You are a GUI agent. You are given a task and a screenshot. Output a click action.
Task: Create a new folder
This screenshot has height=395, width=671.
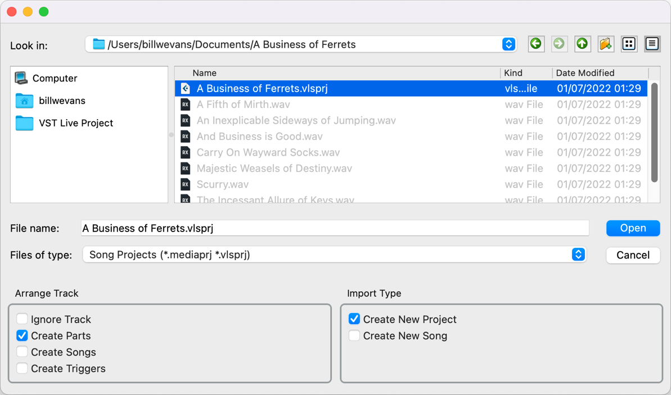tap(606, 44)
